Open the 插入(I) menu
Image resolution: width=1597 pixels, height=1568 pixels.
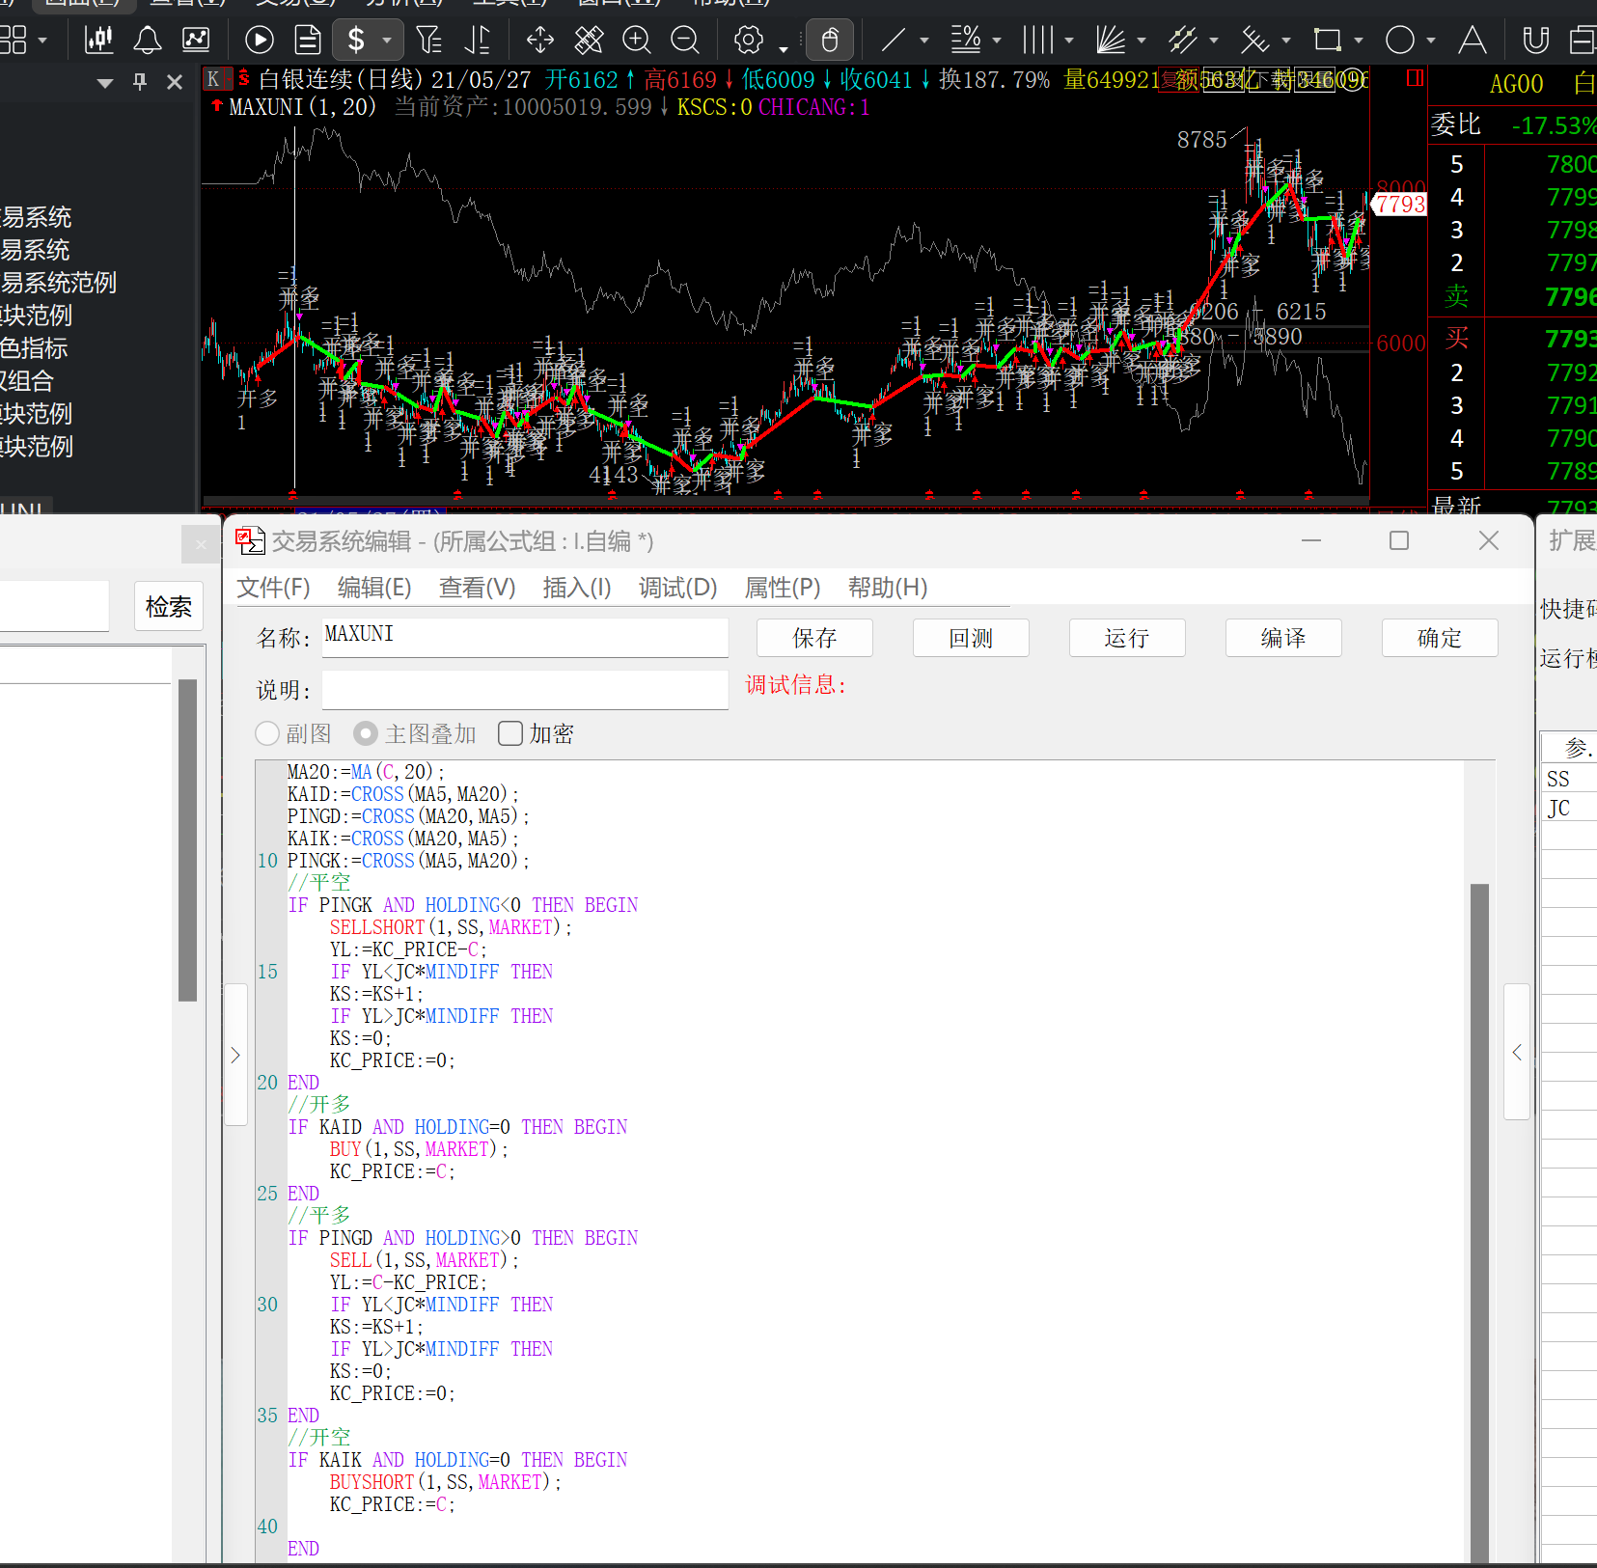tap(577, 587)
